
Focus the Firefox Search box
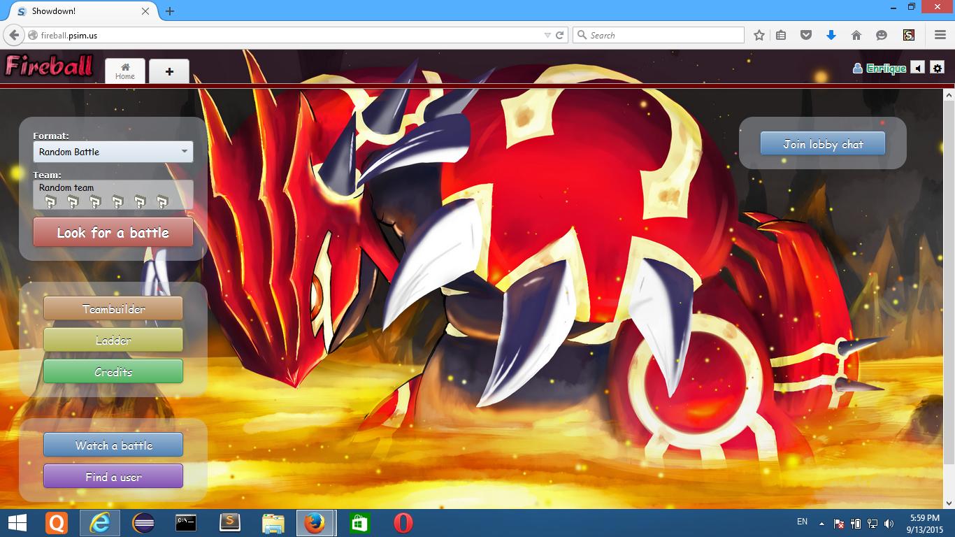click(659, 35)
